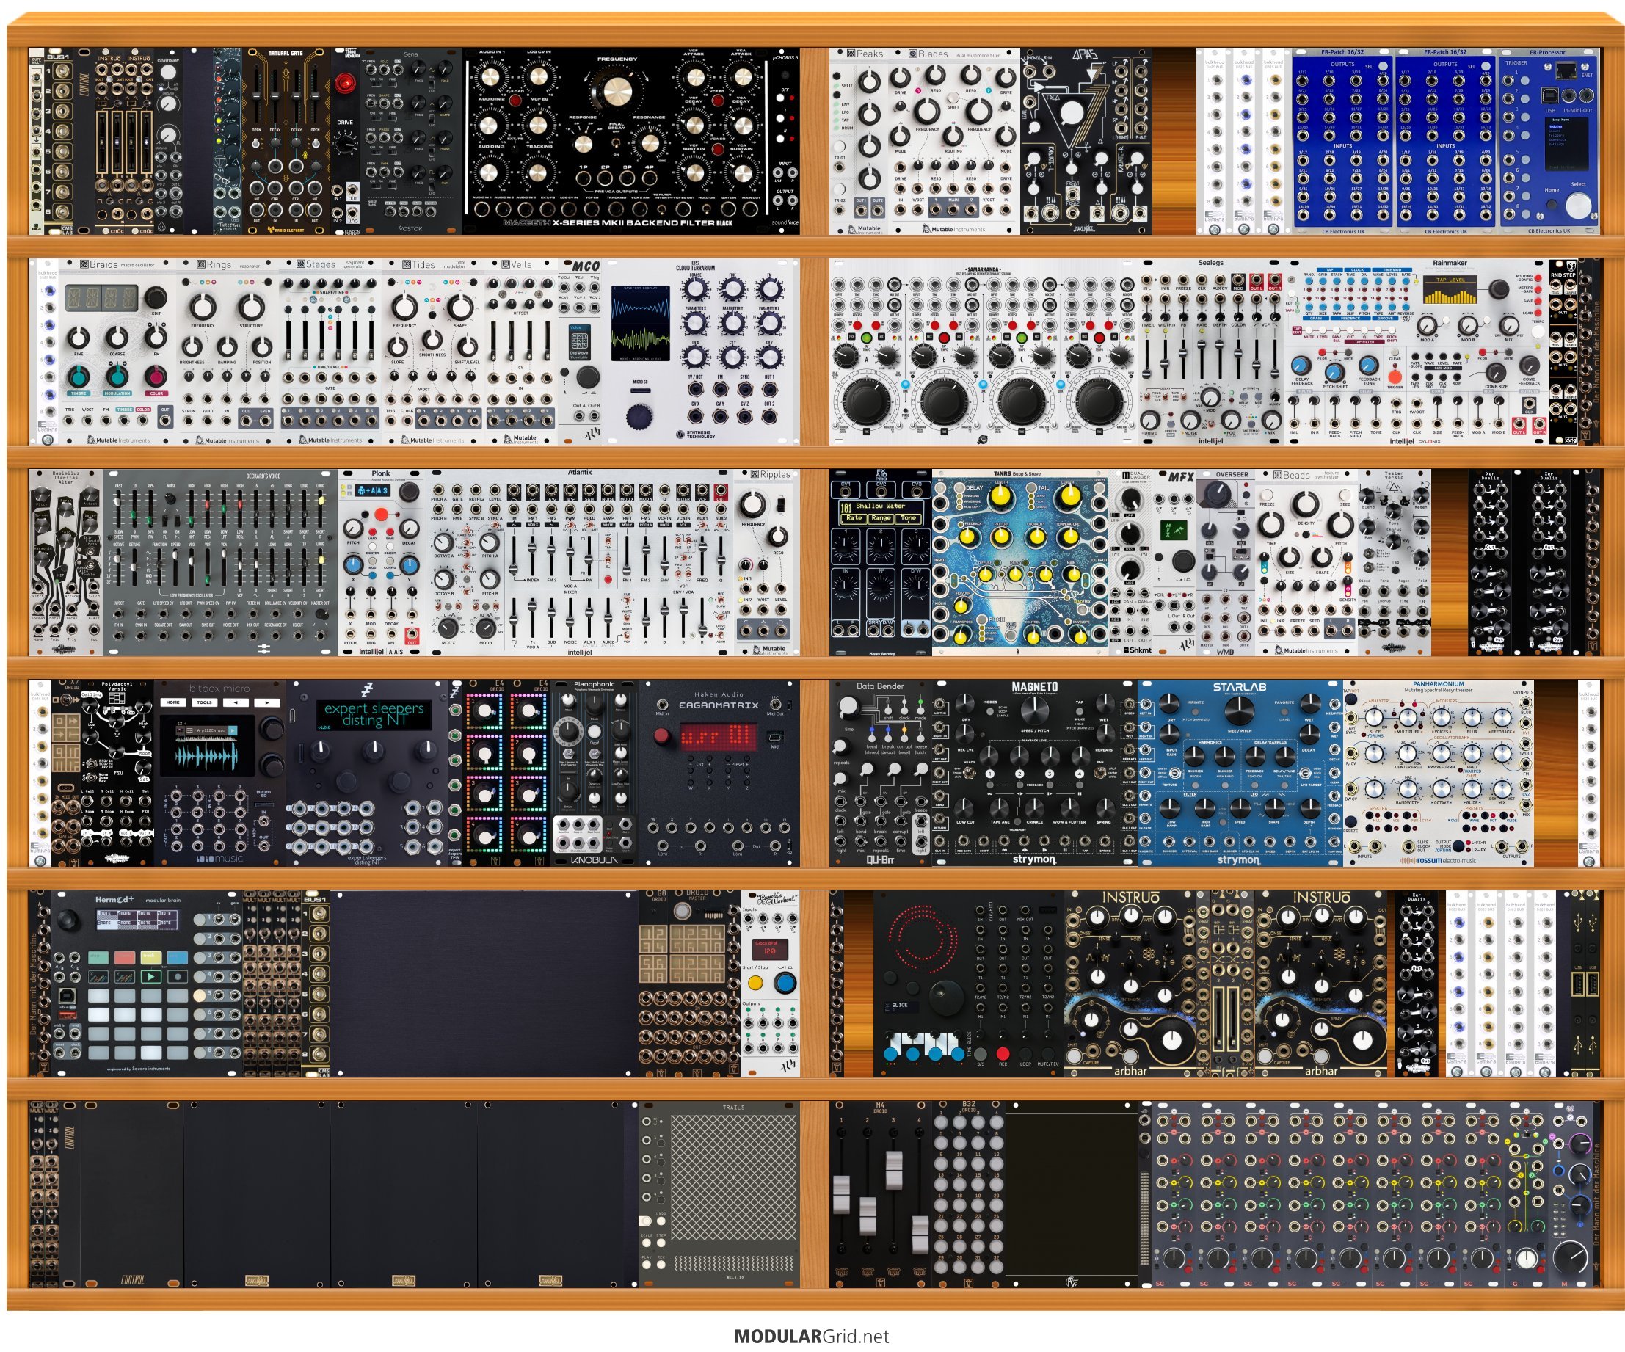
Task: Click the red LED display on Eaganmatrix
Action: coord(718,736)
